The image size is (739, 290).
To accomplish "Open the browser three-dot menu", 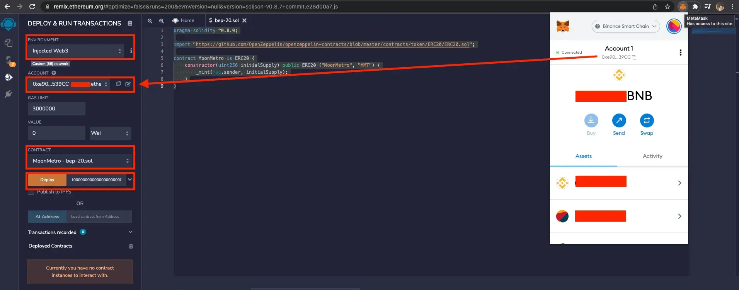I will (732, 7).
